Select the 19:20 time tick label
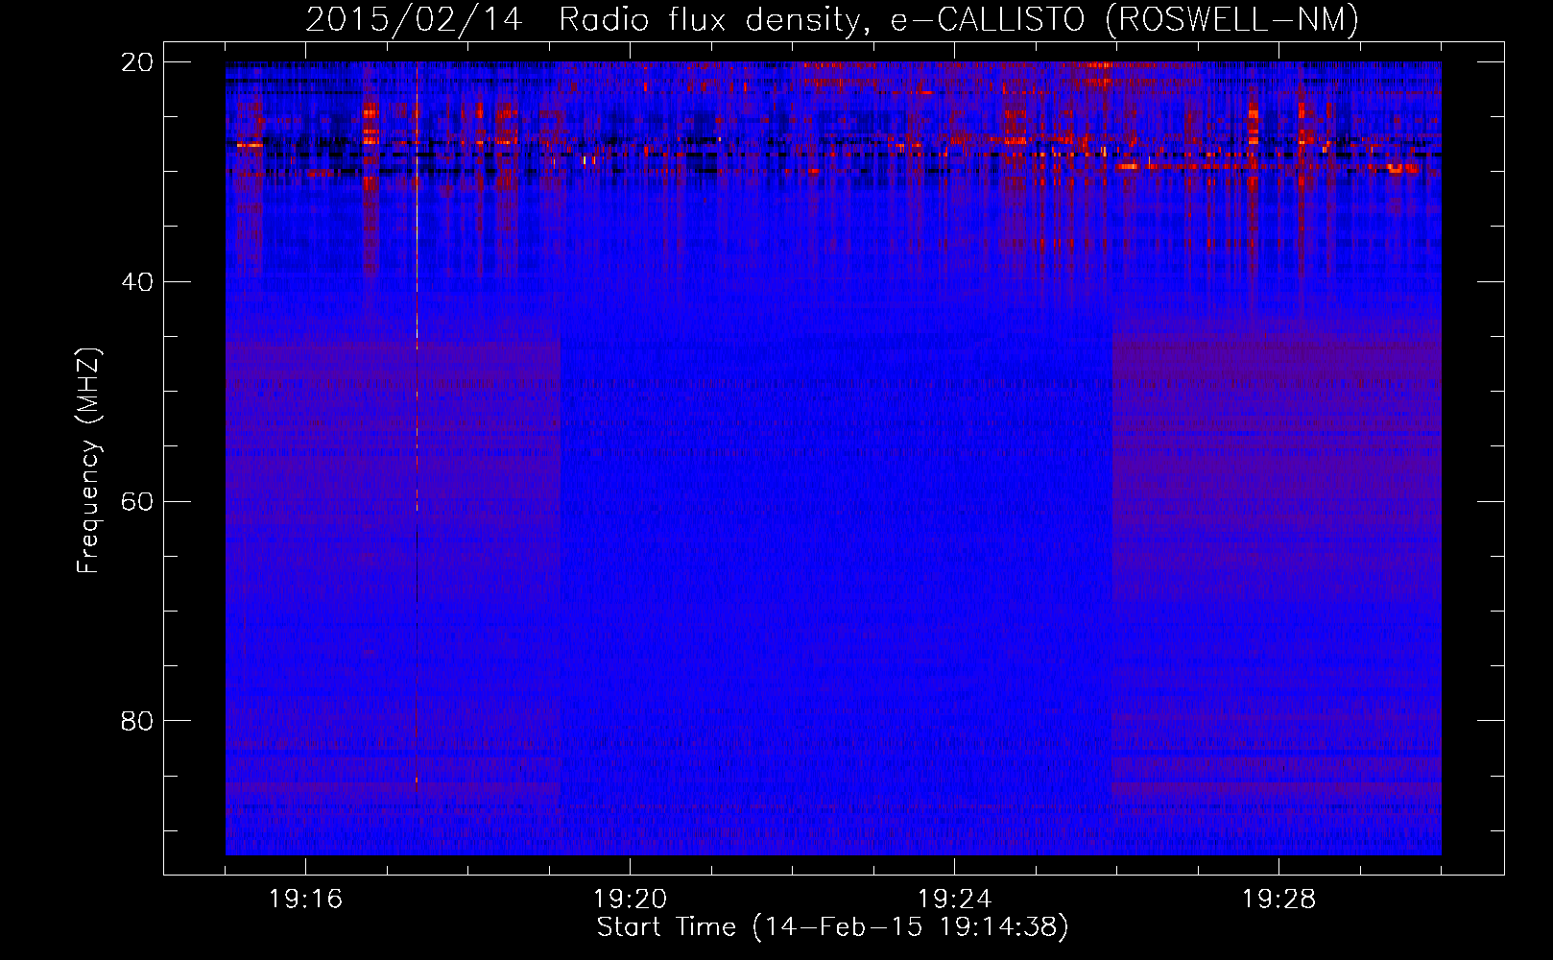Viewport: 1553px width, 960px height. coord(630,900)
